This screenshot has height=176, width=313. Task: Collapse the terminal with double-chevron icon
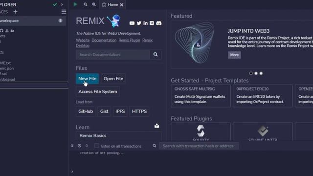(x=72, y=146)
